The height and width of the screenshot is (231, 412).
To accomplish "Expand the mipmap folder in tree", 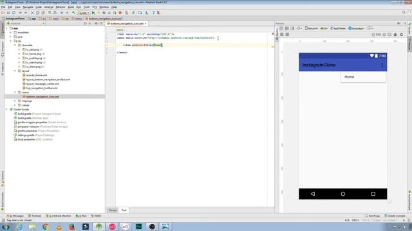I will 15,101.
